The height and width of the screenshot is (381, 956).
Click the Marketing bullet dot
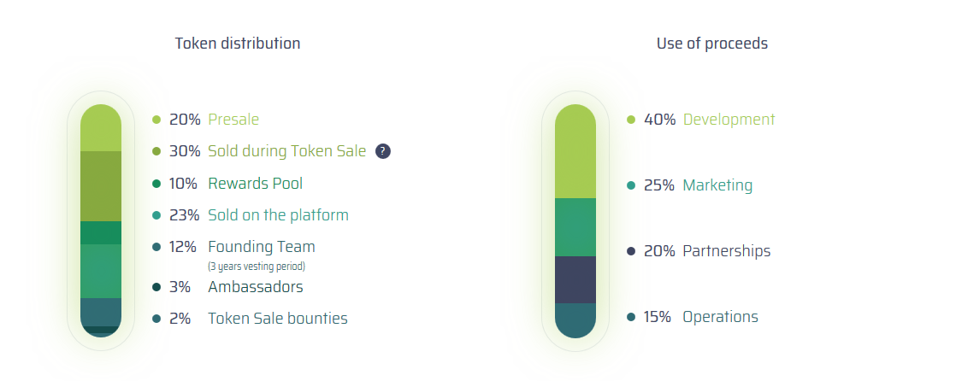pos(631,185)
